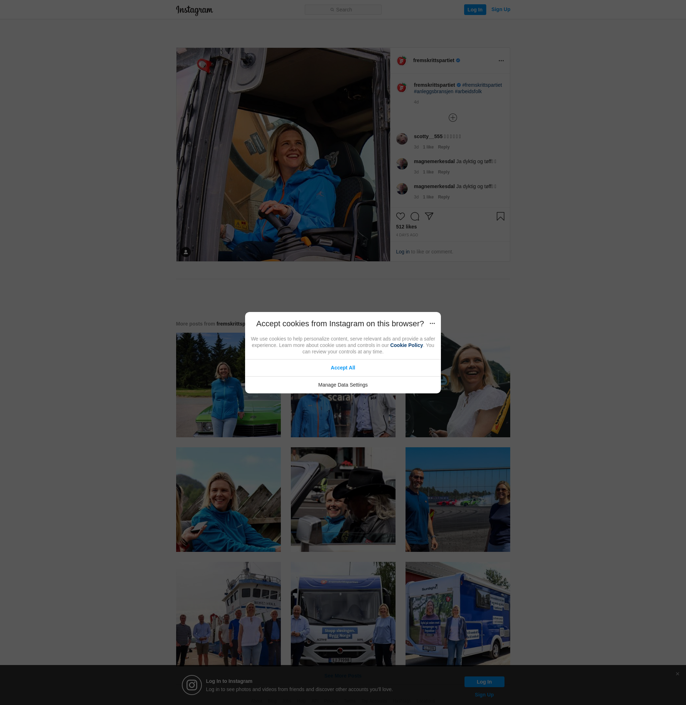Open cookie dialog three-dot options
This screenshot has height=705, width=686.
tap(432, 323)
